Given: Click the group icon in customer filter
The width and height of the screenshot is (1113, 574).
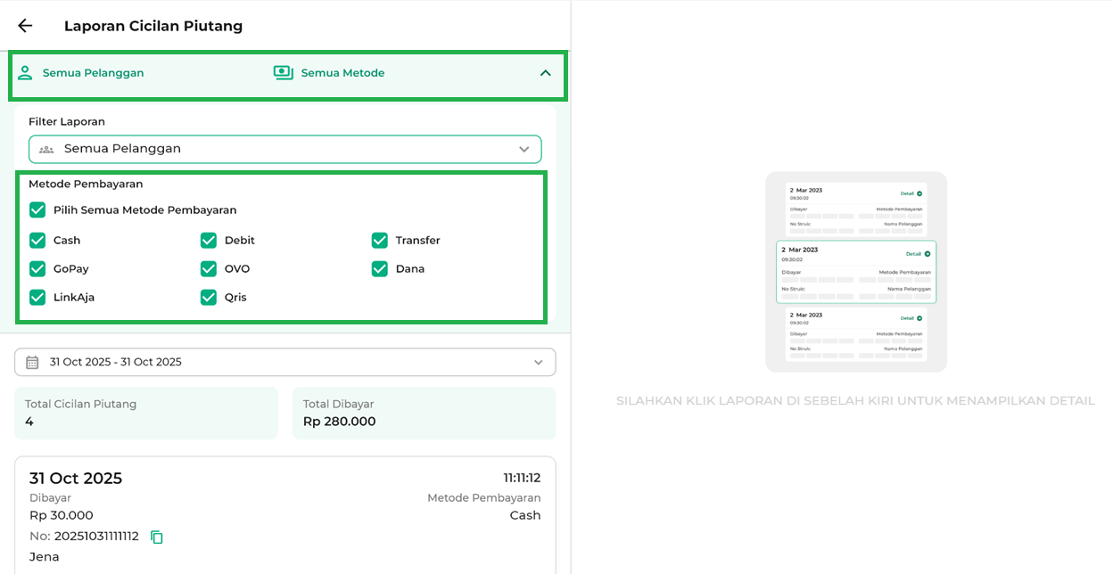Looking at the screenshot, I should 46,149.
